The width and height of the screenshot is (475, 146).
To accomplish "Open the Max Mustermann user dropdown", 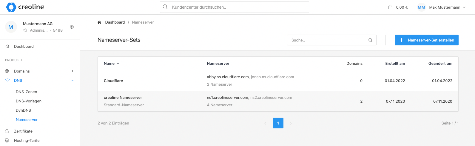I will click(x=441, y=7).
